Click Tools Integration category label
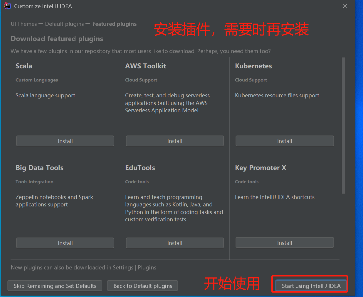363x297 pixels. (34, 182)
